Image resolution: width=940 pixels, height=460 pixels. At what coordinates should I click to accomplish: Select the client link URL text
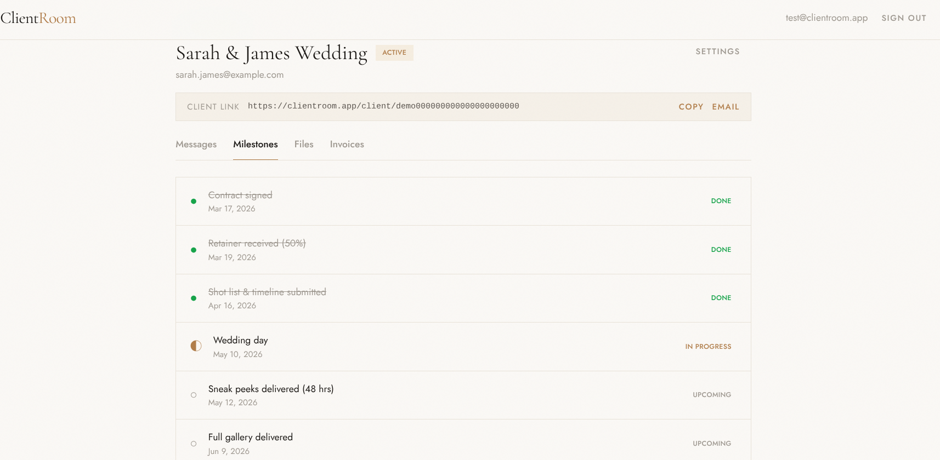click(x=383, y=106)
